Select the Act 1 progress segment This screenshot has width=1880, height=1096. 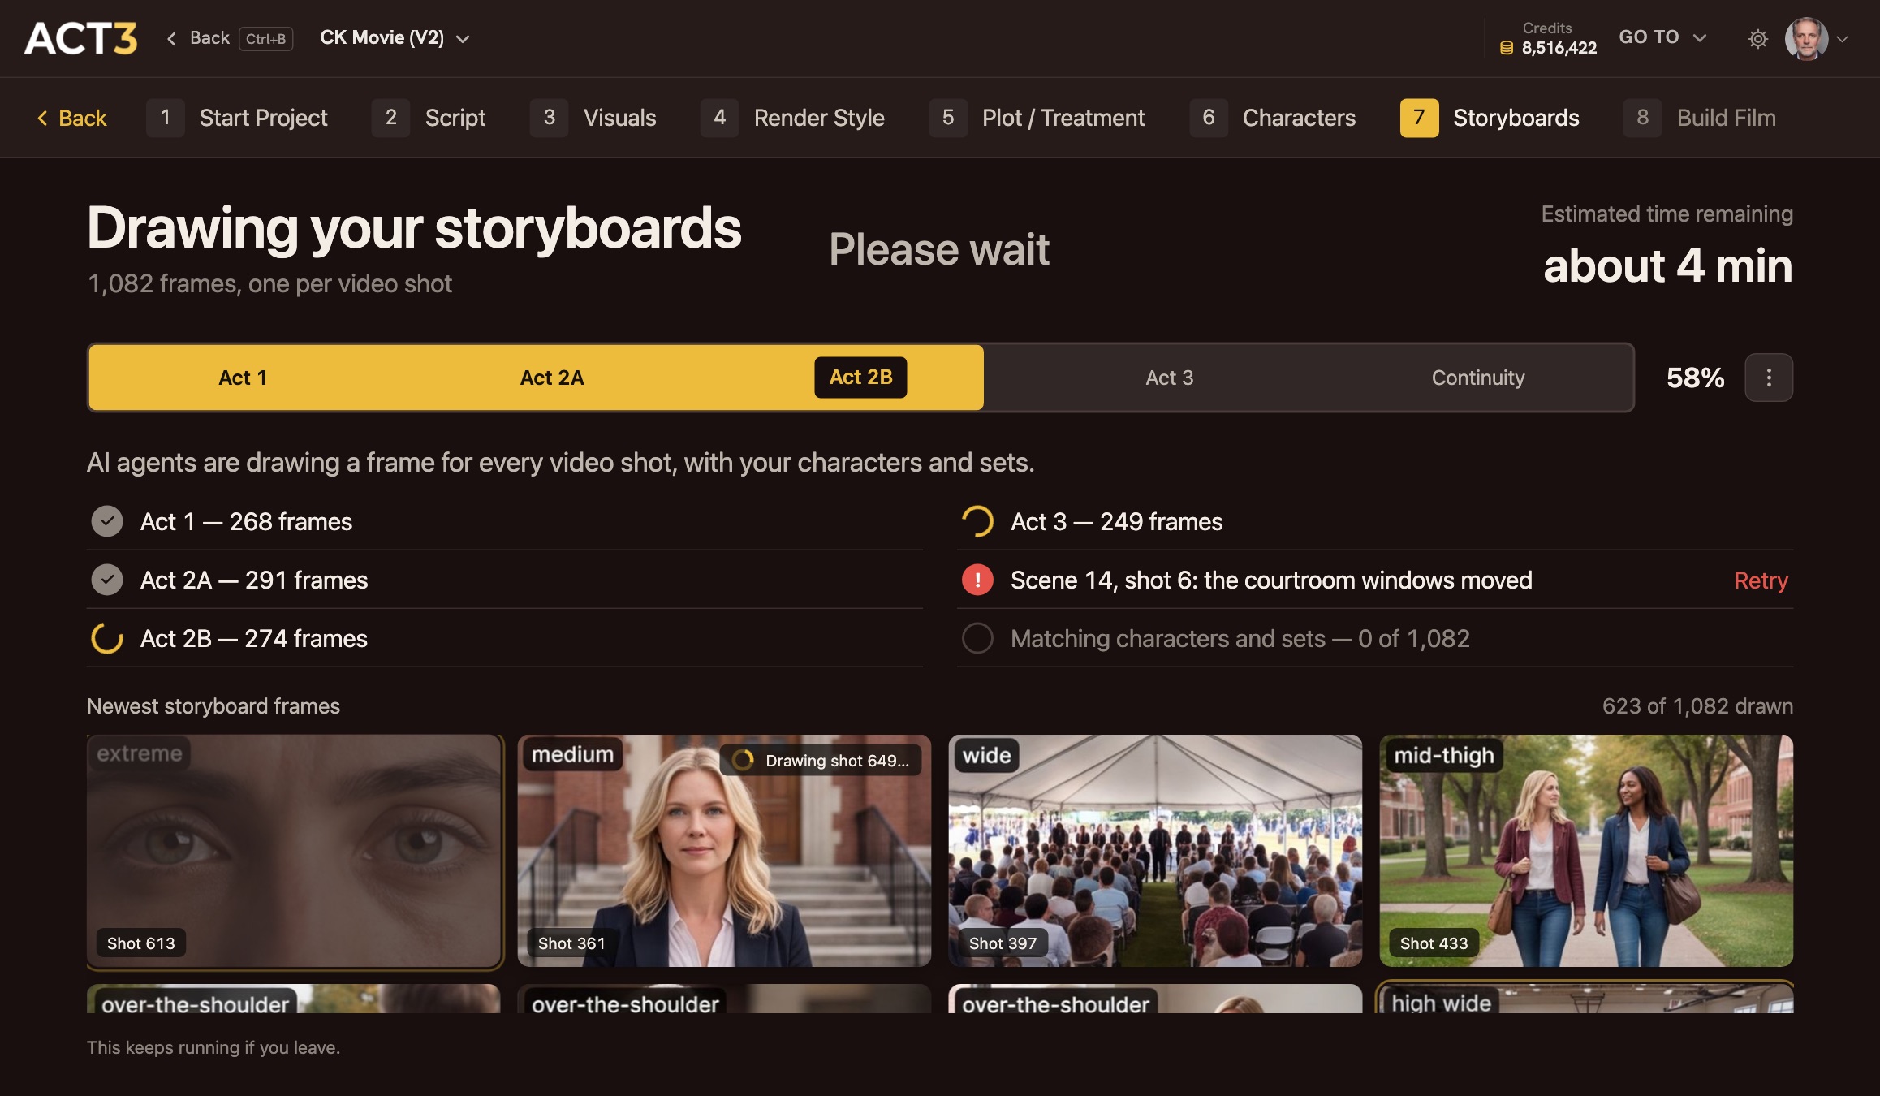(243, 378)
